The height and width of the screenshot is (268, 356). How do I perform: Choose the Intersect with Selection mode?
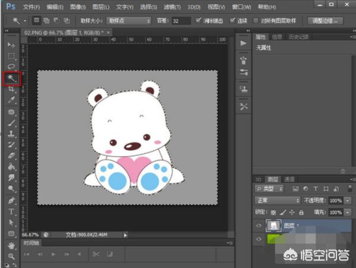coord(66,21)
